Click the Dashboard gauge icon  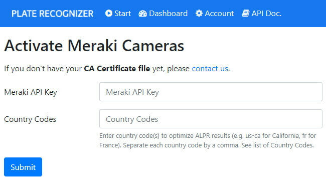point(142,14)
